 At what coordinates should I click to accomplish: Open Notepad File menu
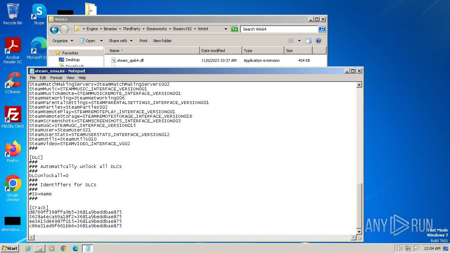[x=33, y=78]
